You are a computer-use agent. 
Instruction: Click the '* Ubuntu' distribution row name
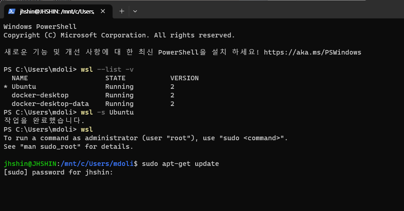click(20, 87)
